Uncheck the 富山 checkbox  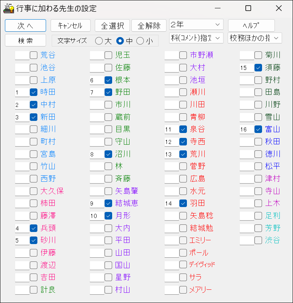(258, 129)
